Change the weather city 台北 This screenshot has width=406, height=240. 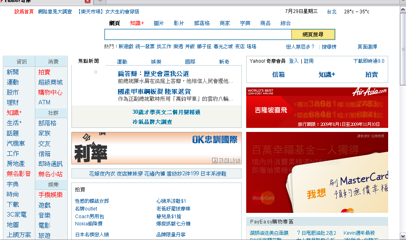click(331, 12)
